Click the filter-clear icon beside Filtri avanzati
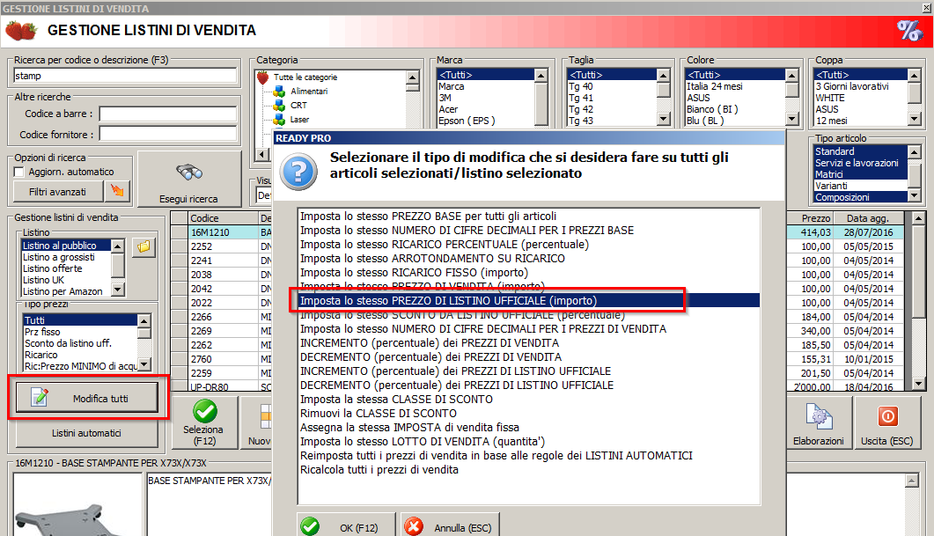 [117, 191]
